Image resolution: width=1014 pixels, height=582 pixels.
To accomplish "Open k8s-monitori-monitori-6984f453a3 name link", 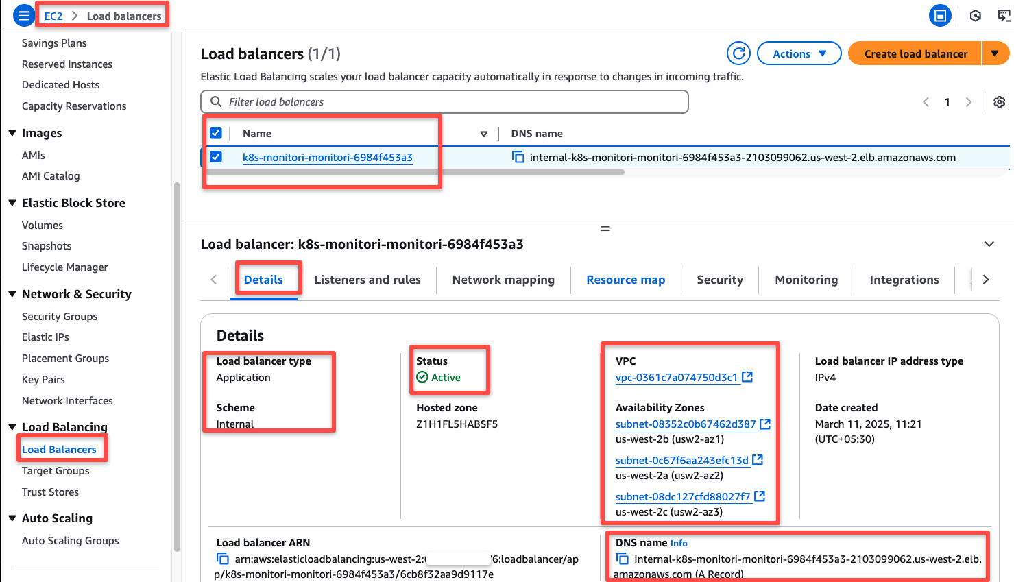I will (x=328, y=157).
